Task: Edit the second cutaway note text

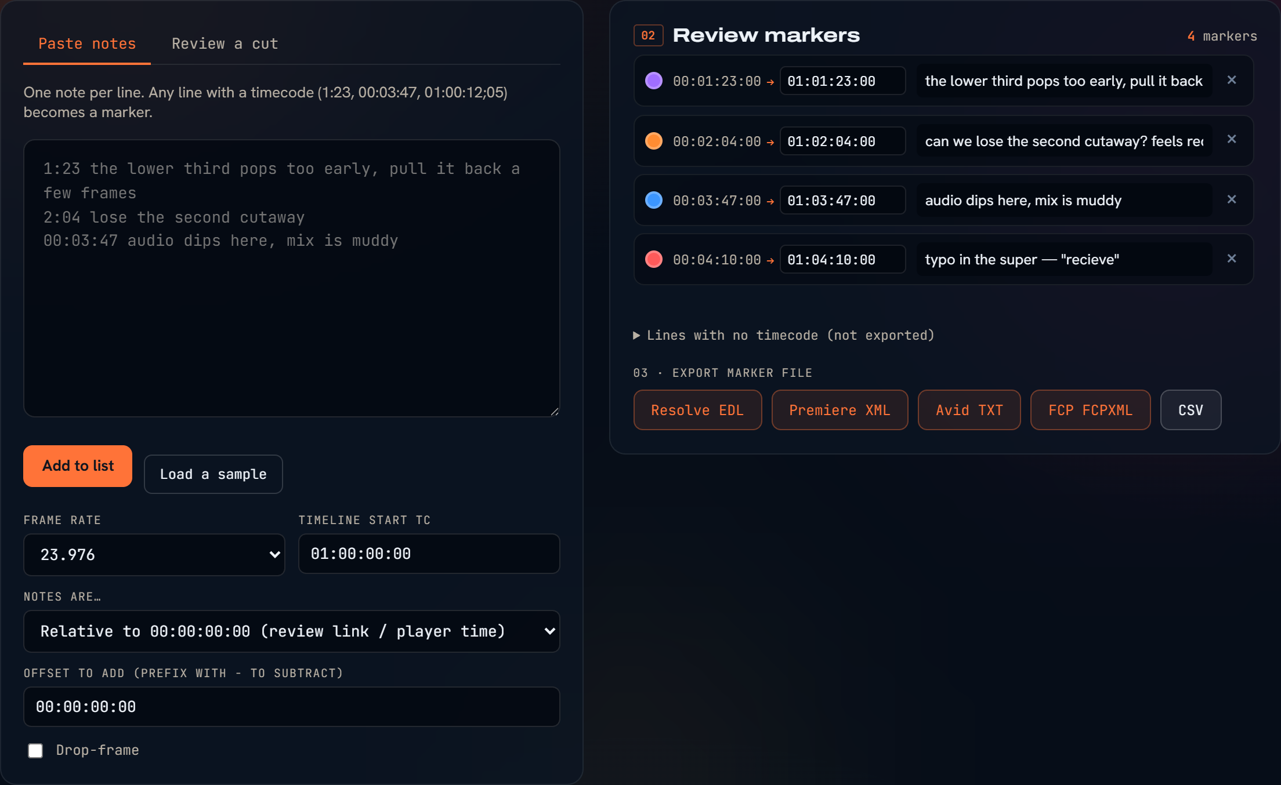Action: (1064, 141)
